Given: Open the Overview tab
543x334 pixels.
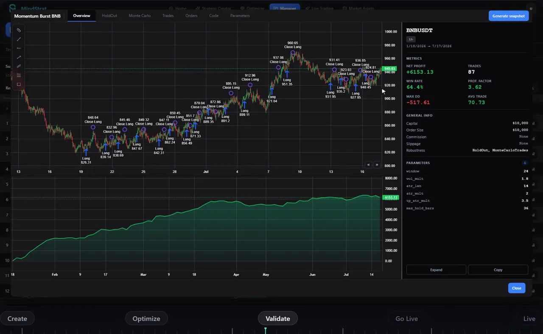Looking at the screenshot, I should 81,16.
